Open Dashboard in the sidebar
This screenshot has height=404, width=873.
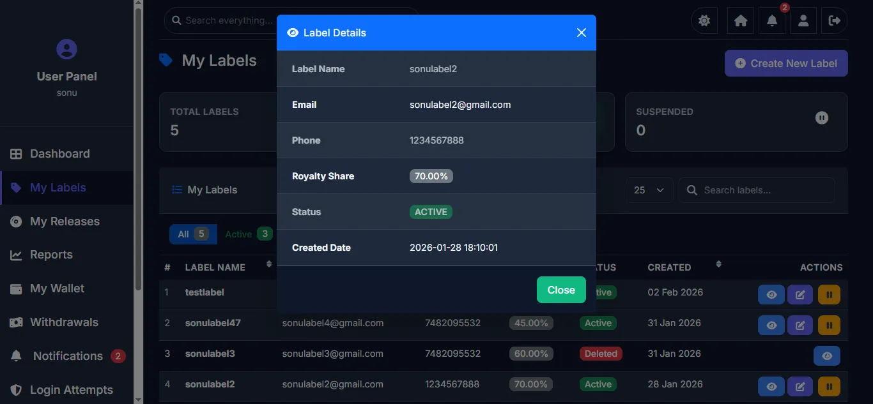click(x=66, y=154)
